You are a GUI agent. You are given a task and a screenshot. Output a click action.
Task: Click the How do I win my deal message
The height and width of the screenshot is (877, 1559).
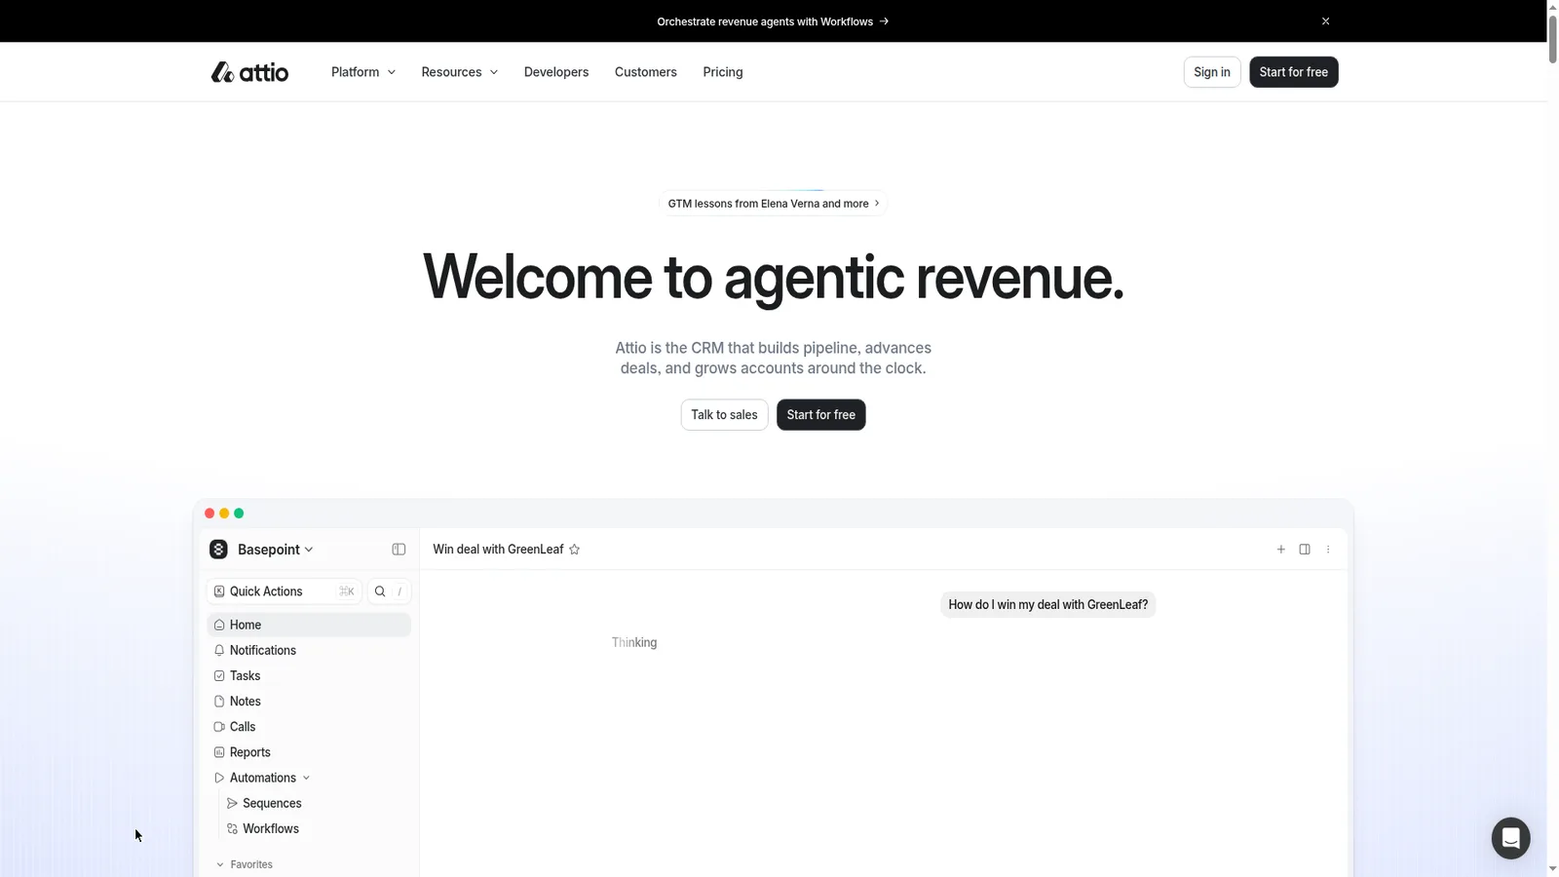point(1048,605)
